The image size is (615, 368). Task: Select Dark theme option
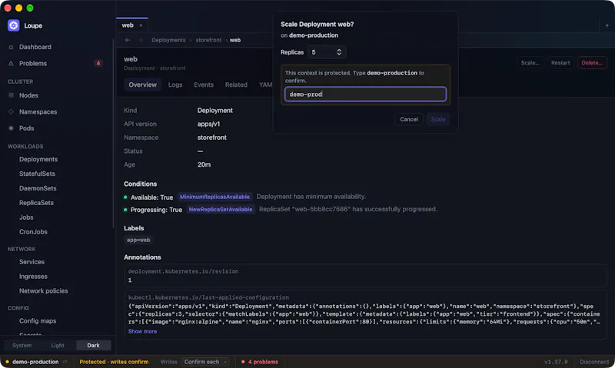(93, 345)
